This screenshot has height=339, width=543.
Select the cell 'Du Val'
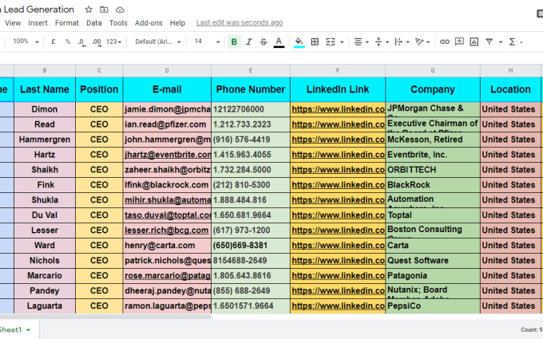pos(45,215)
